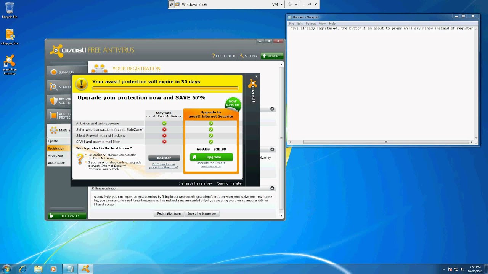Click the expiration progress bar in the popup
The width and height of the screenshot is (488, 274).
tap(165, 88)
